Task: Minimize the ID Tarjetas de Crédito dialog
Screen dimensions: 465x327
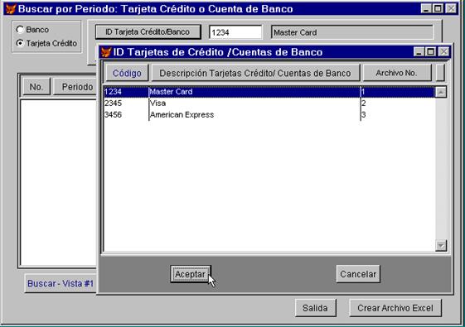Action: tap(419, 52)
